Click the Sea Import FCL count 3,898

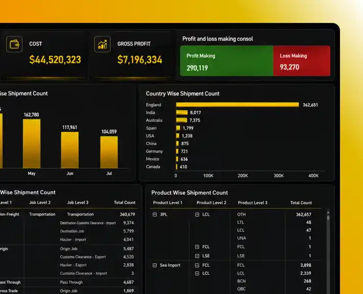tap(306, 265)
